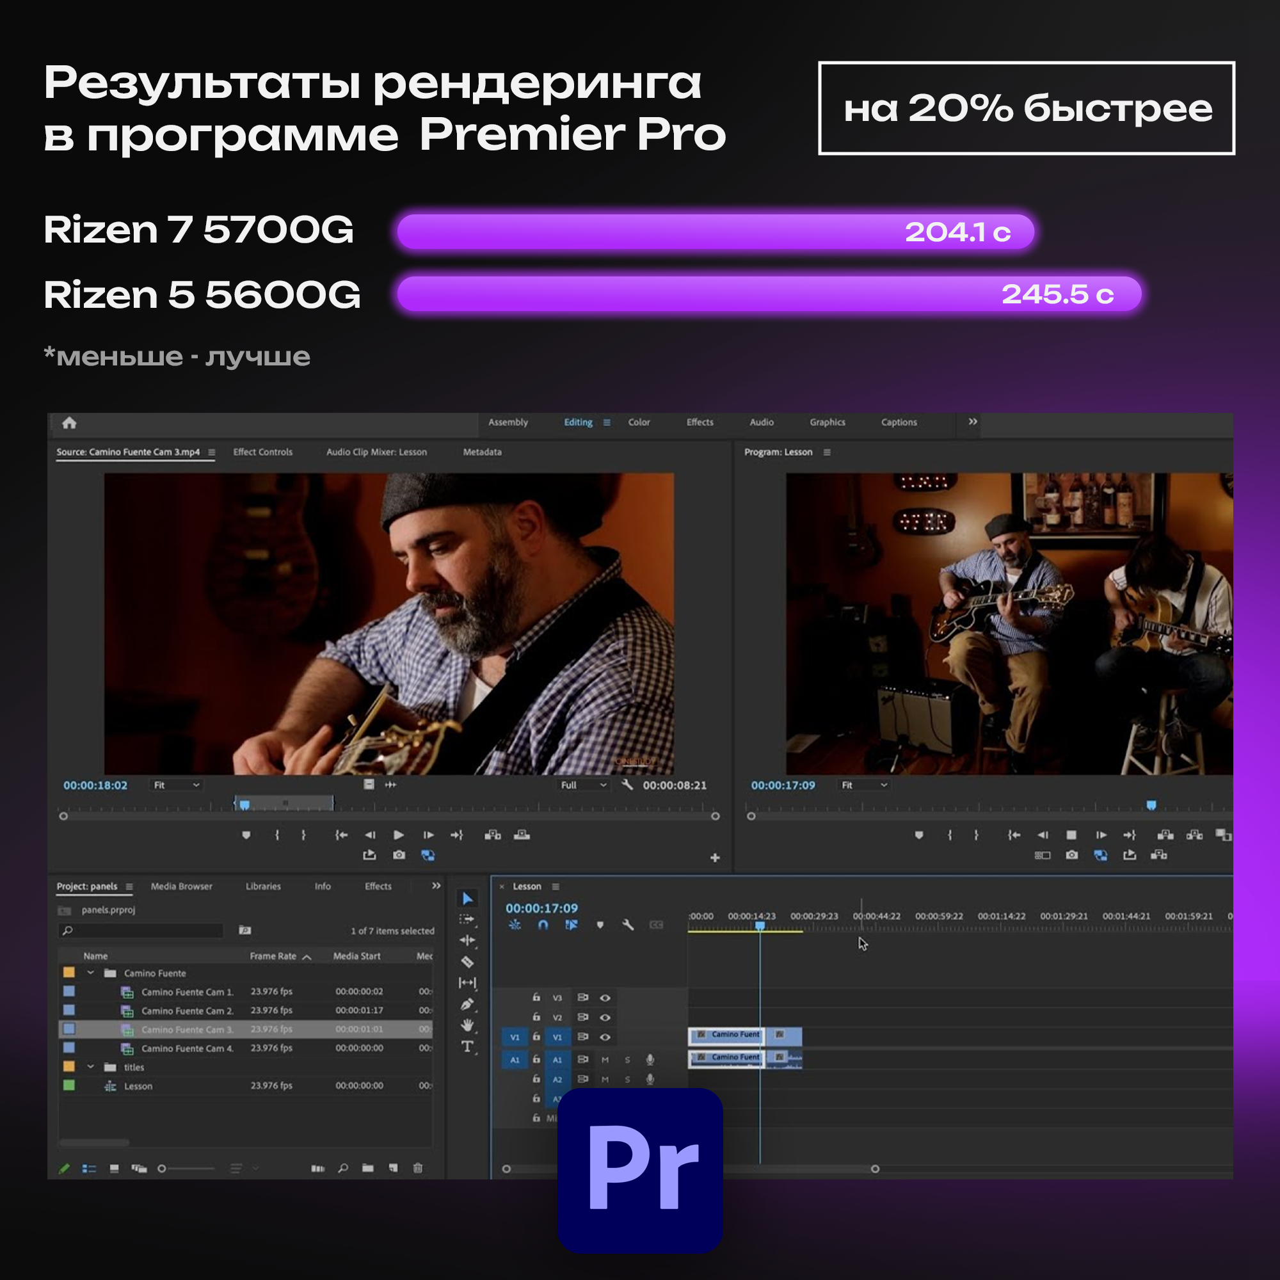Open the Effect Controls tab
Screen dimensions: 1280x1280
tap(262, 452)
